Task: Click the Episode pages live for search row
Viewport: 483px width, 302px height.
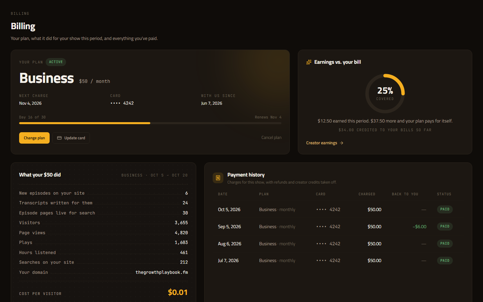Action: [x=103, y=213]
